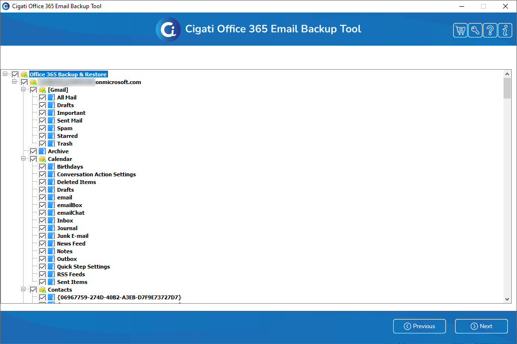Click the News Feed folder icon
The width and height of the screenshot is (517, 344).
51,244
